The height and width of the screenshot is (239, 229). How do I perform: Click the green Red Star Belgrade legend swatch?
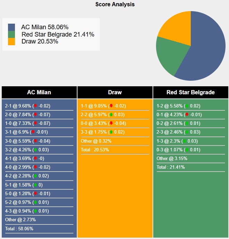tap(11, 34)
